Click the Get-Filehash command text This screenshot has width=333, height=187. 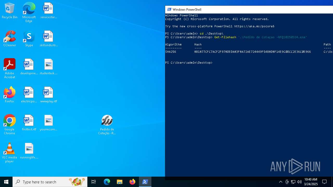225,37
